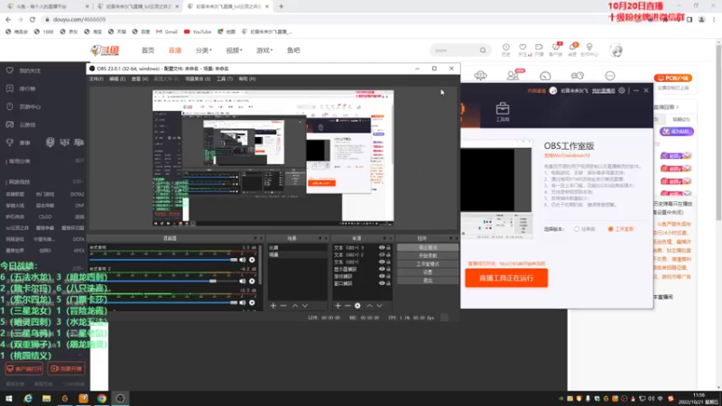Click the speedometer gauge icon

click(545, 76)
